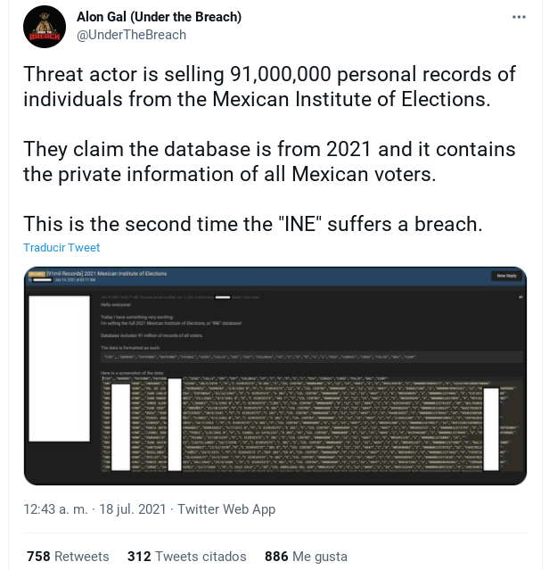
Task: Click the @UnderTheBreach handle
Action: pos(132,35)
